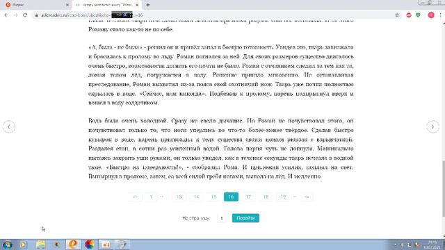Open the pink profile avatar
Viewport: 445px width, 250px height.
(x=431, y=15)
